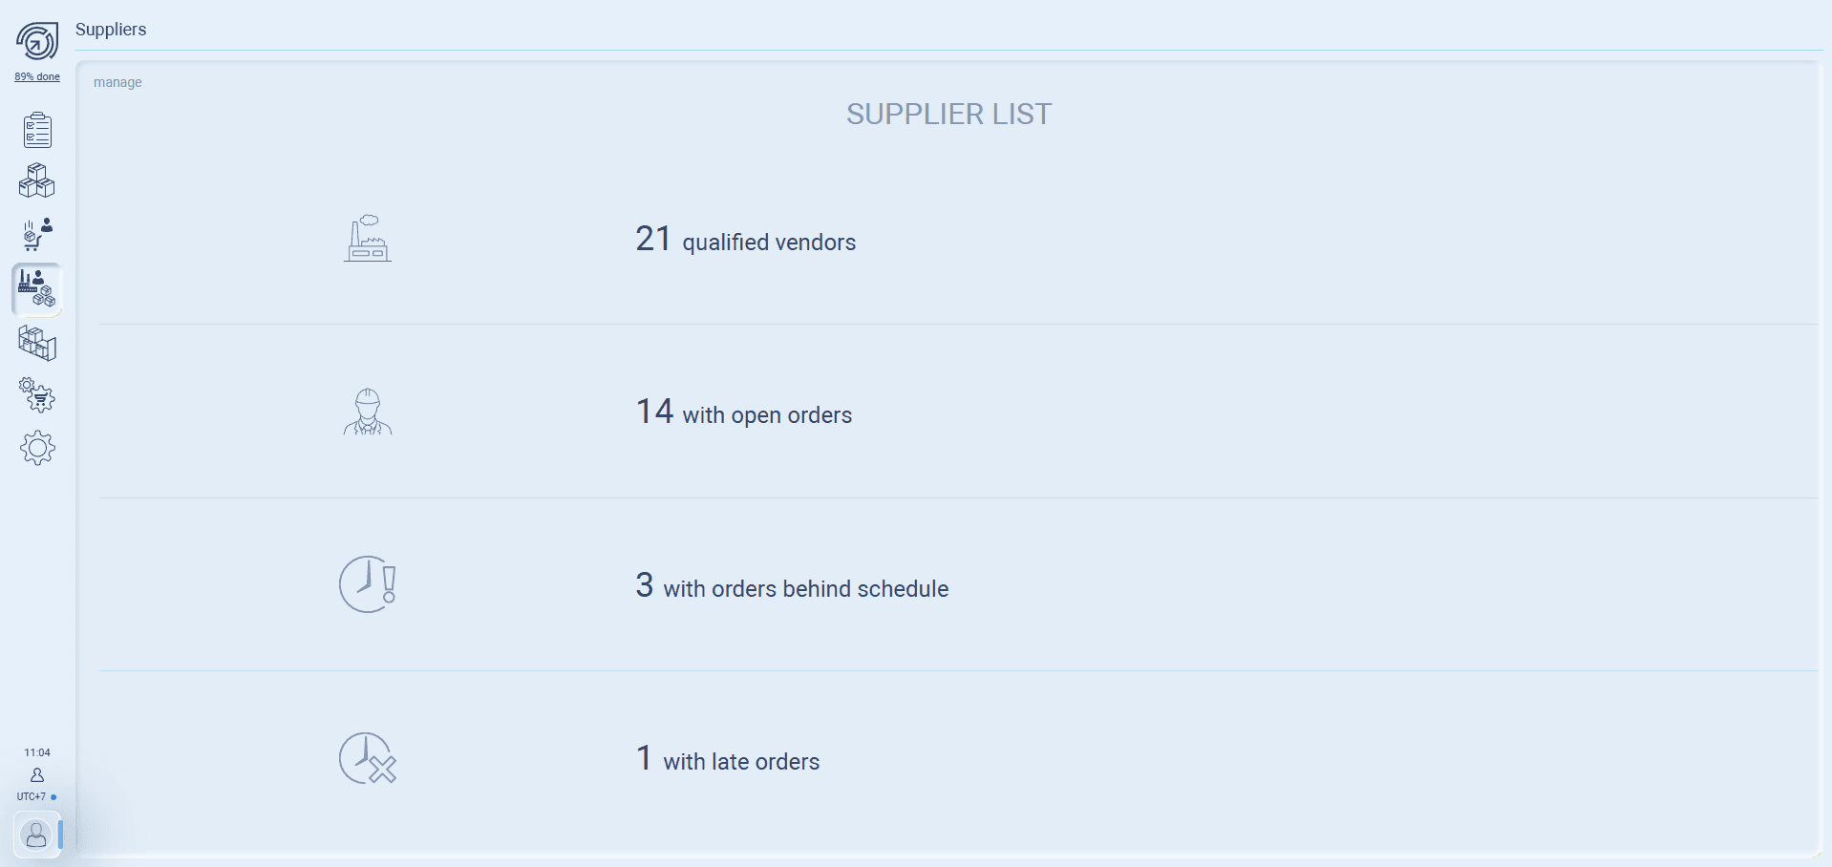Open the warehouse shelves sidebar icon

click(37, 343)
